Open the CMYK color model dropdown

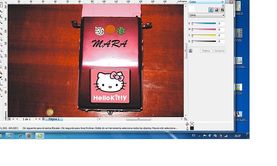pos(207,16)
